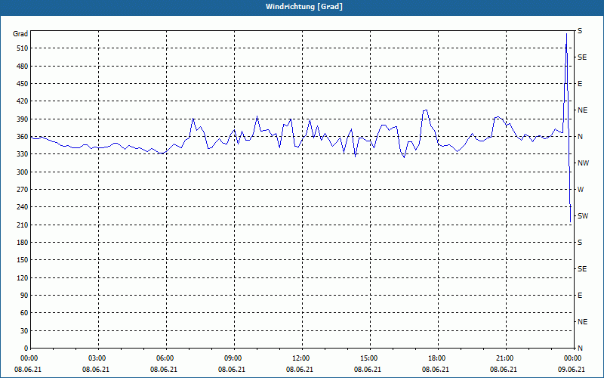Image resolution: width=604 pixels, height=378 pixels.
Task: Click the 90 degree axis label
Action: pyautogui.click(x=23, y=296)
